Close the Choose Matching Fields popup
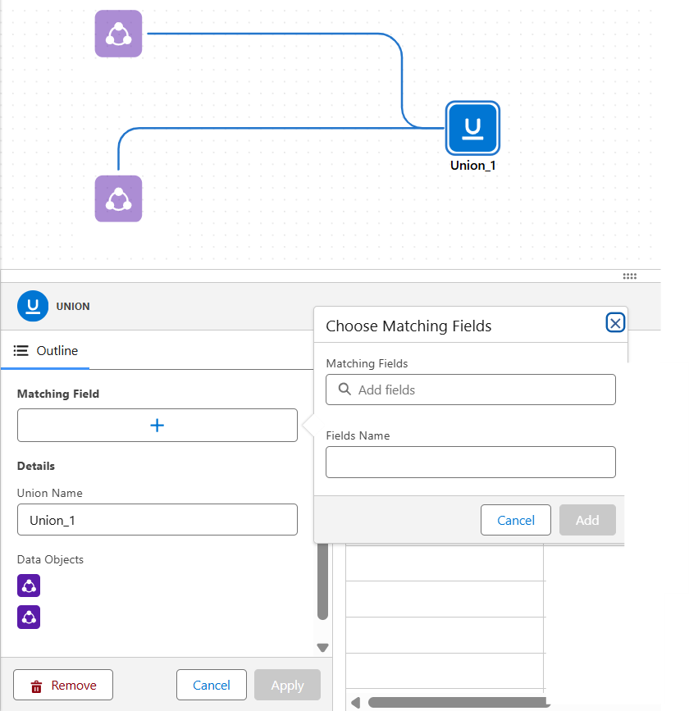Image resolution: width=689 pixels, height=711 pixels. tap(615, 323)
